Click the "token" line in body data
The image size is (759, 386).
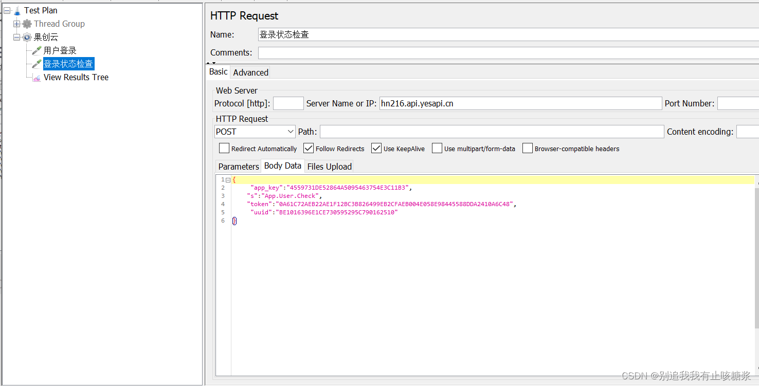(381, 204)
